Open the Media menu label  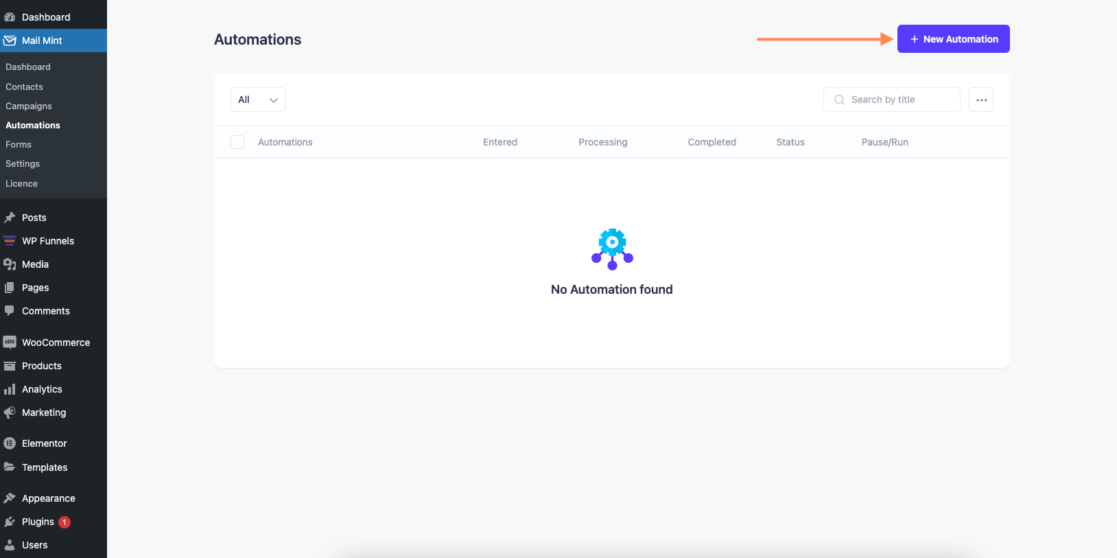[35, 264]
